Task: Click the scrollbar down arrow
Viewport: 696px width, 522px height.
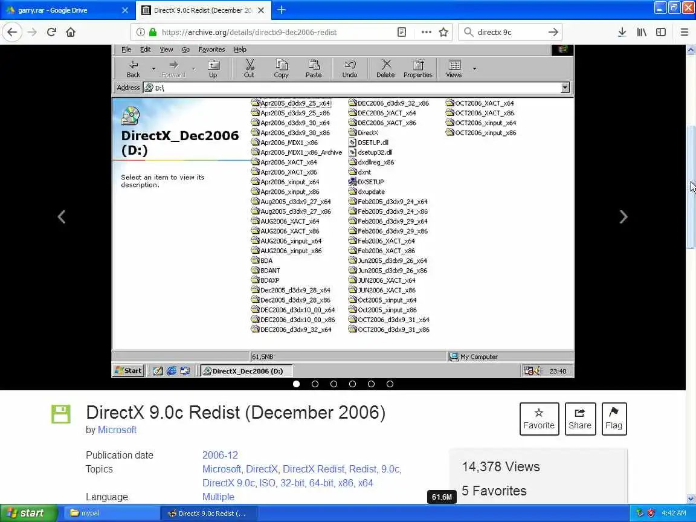Action: 691,499
